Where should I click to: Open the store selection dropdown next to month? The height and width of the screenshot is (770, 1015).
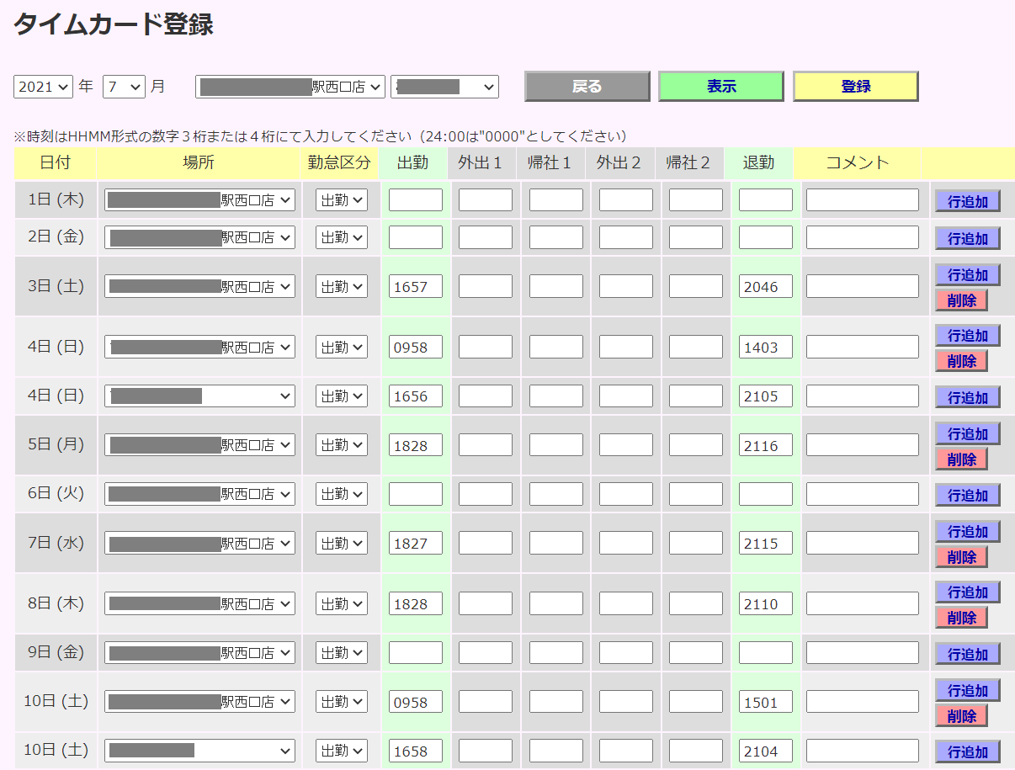pos(290,86)
